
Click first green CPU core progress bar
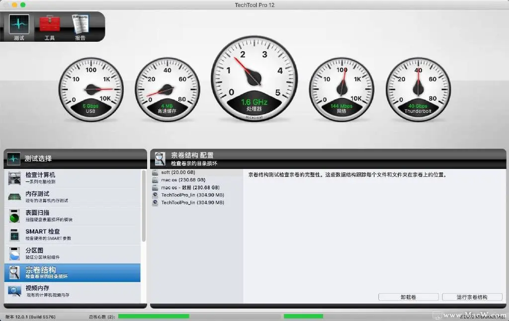[154, 316]
